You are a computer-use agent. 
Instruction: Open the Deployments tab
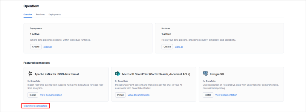point(55,14)
